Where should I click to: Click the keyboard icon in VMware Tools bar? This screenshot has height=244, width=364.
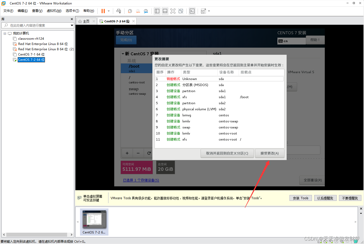[79, 198]
